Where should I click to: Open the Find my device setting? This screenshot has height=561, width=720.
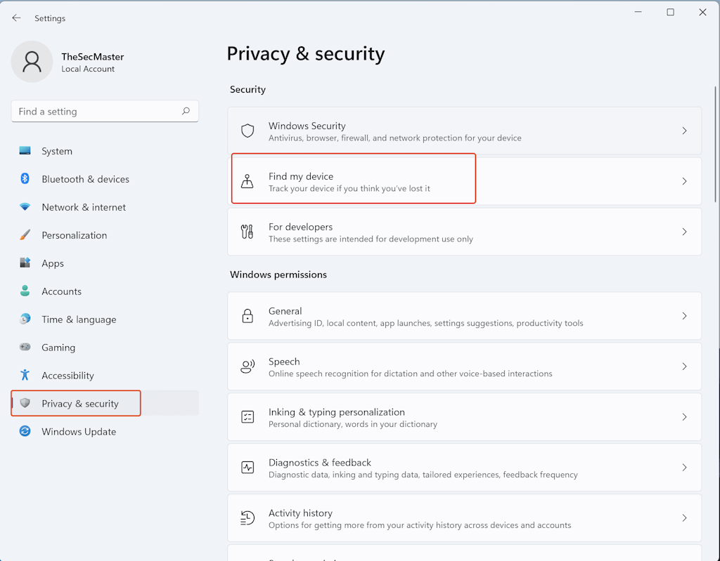464,181
